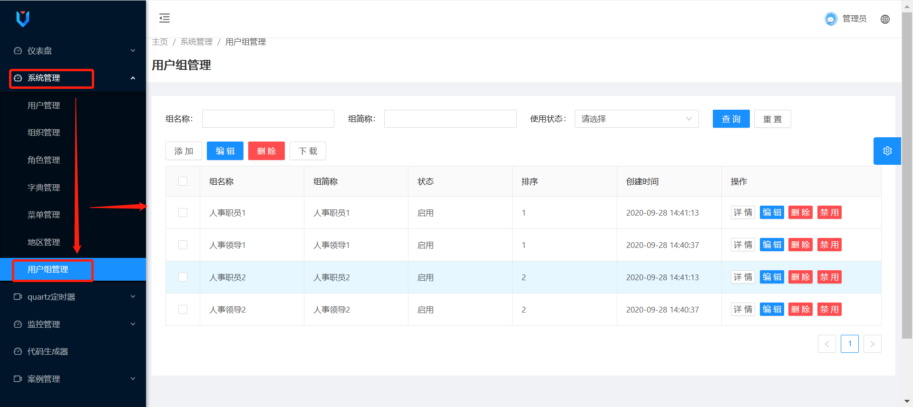913x407 pixels.
Task: Edit the 人事领导1 row
Action: coord(772,245)
